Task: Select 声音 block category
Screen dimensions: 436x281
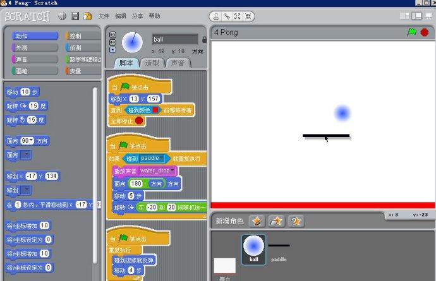Action: pos(35,59)
